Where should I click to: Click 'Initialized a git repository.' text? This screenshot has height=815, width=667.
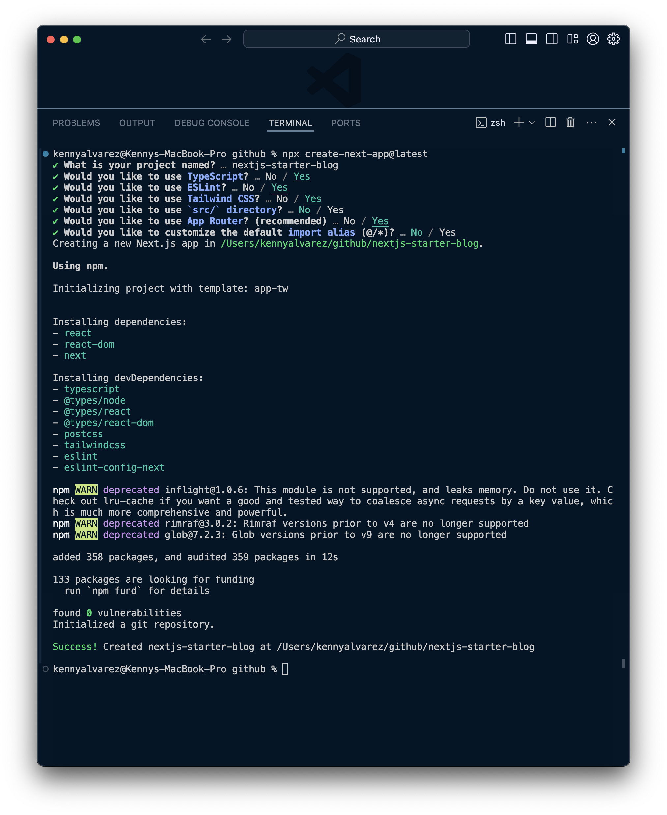(x=133, y=625)
